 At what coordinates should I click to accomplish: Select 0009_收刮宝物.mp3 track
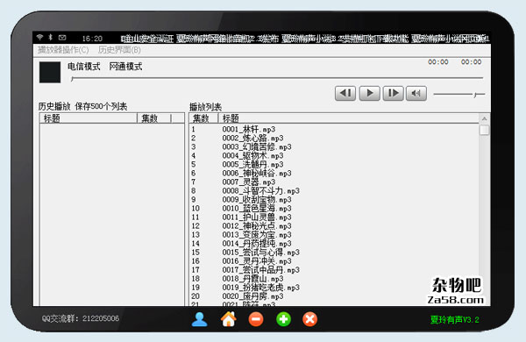[x=257, y=200]
